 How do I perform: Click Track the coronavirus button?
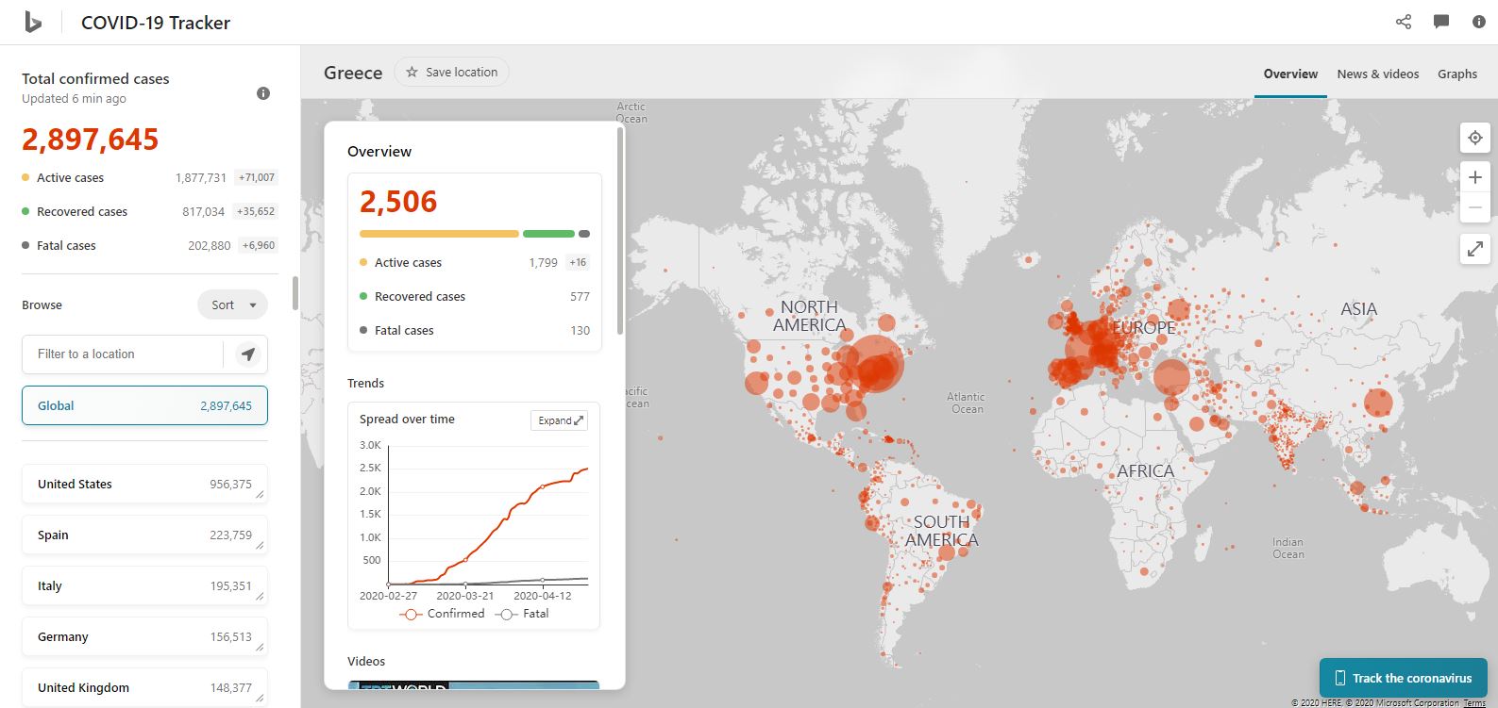pyautogui.click(x=1403, y=678)
